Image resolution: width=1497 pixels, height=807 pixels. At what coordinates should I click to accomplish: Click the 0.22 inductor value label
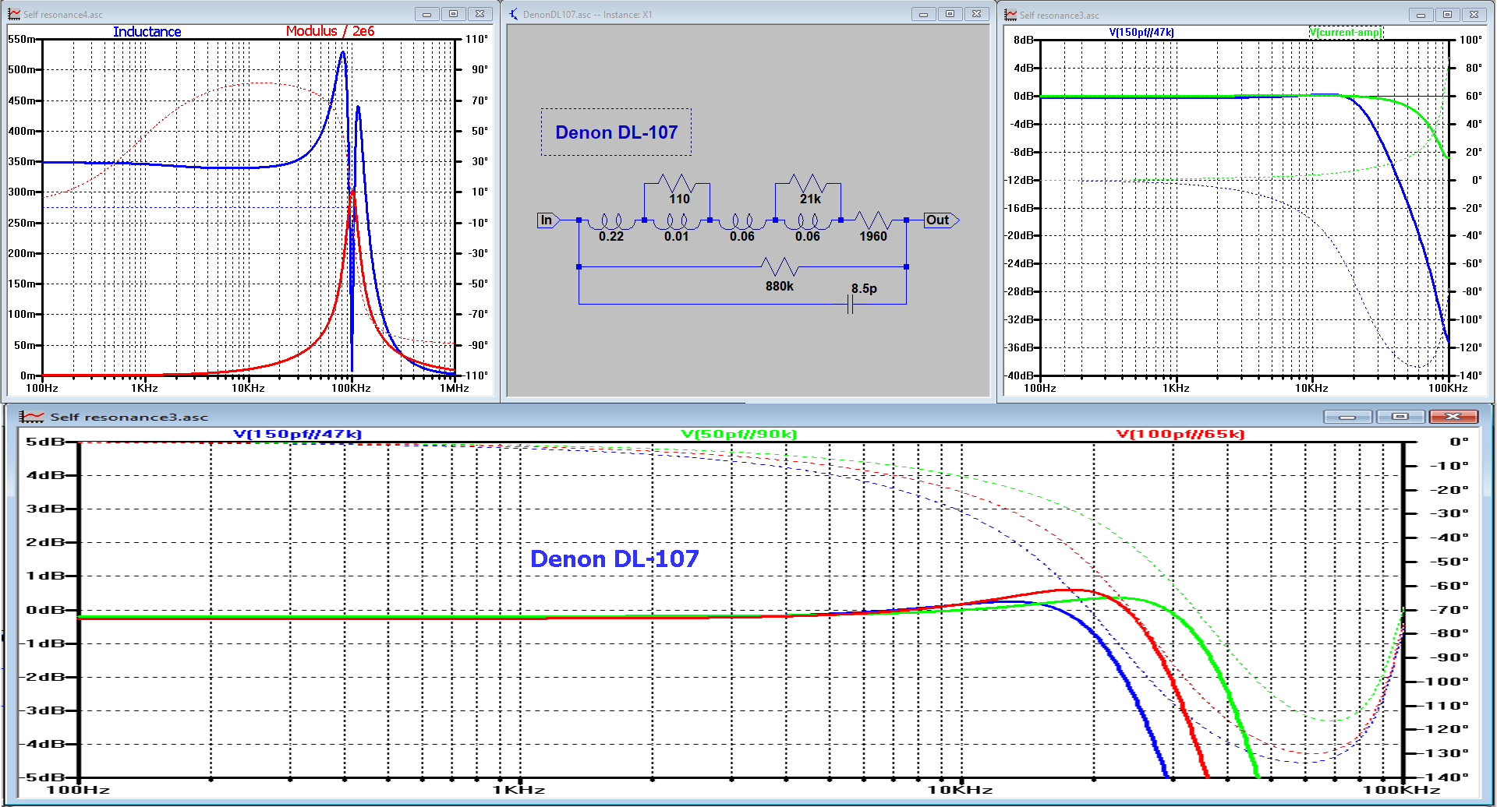611,237
